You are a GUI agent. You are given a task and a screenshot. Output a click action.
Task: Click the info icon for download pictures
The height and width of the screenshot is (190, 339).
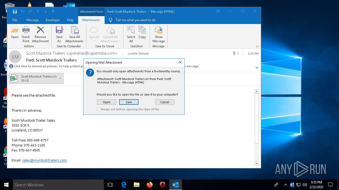11,66
